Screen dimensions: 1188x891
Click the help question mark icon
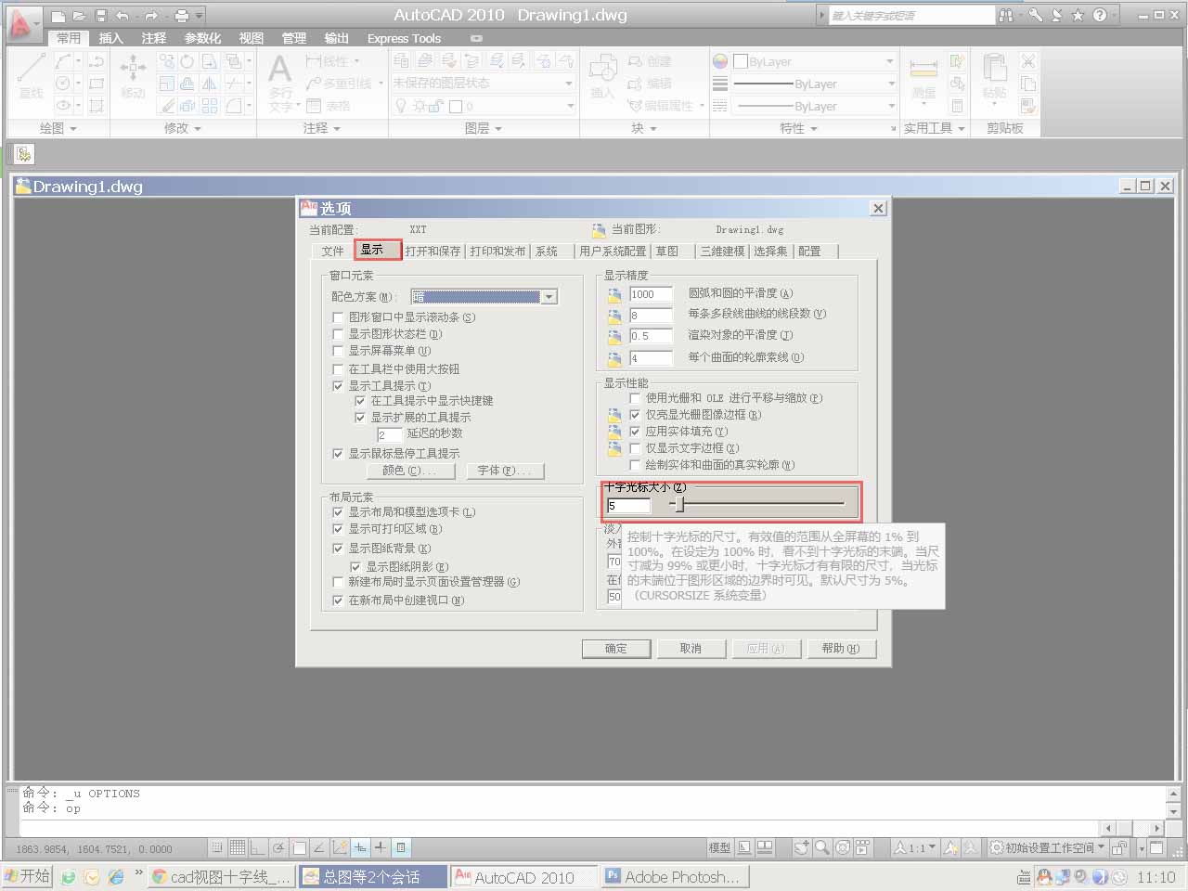[x=1100, y=16]
